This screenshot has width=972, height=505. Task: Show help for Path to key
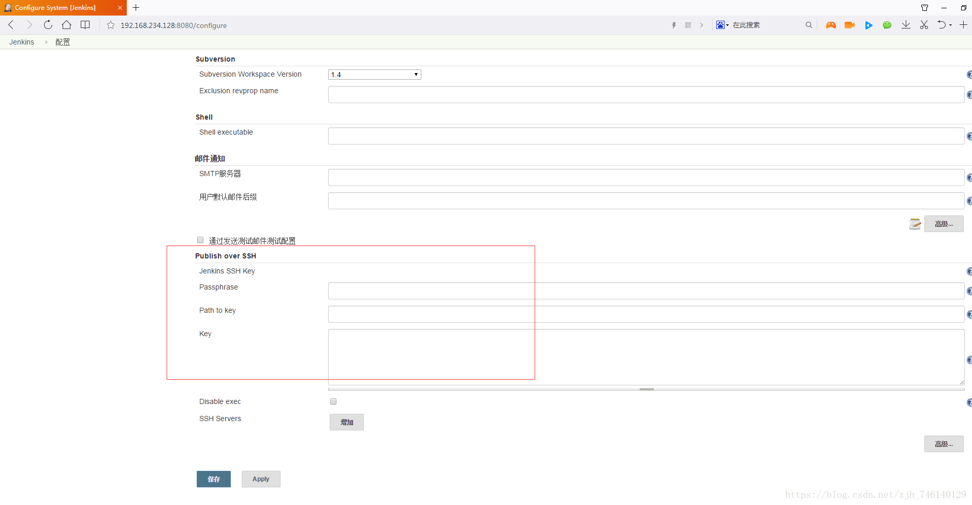(969, 314)
